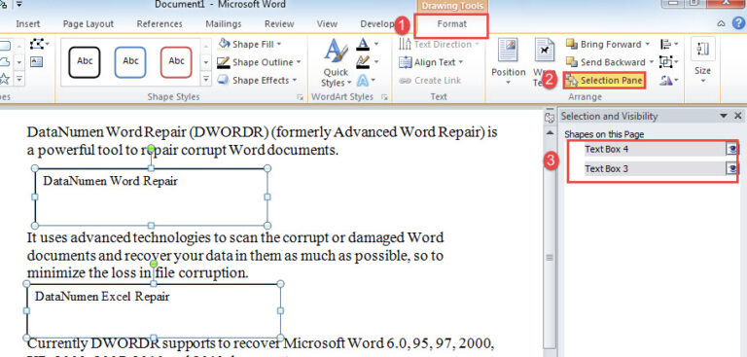Close the Selection and Visibility pane
747x357 pixels.
point(738,116)
